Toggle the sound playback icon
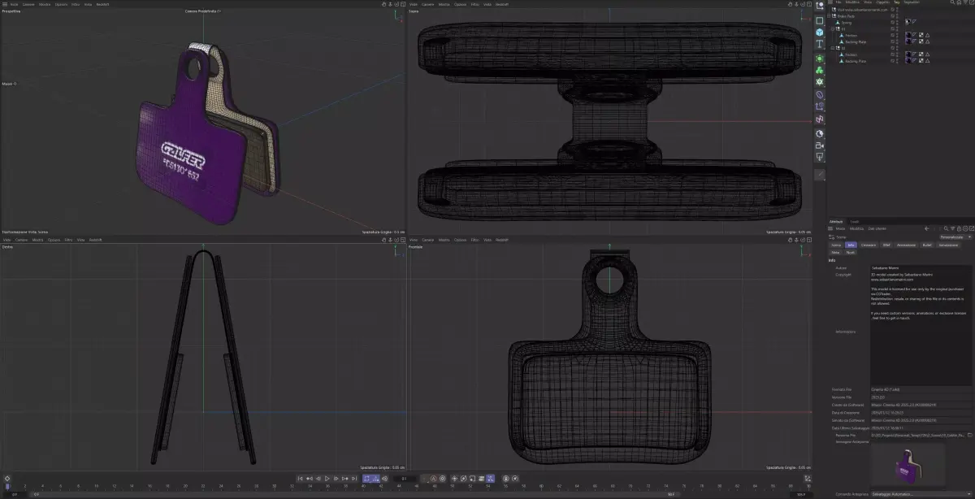The width and height of the screenshot is (975, 499). [384, 479]
